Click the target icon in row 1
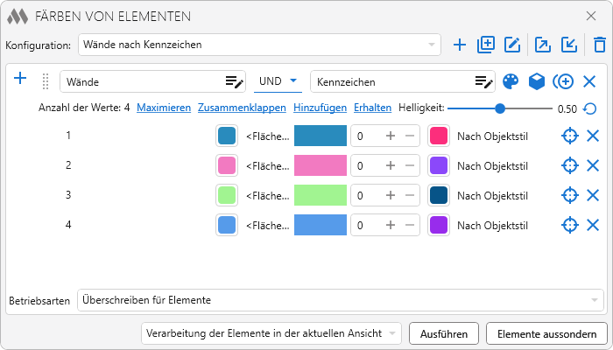613x350 pixels. pyautogui.click(x=569, y=136)
